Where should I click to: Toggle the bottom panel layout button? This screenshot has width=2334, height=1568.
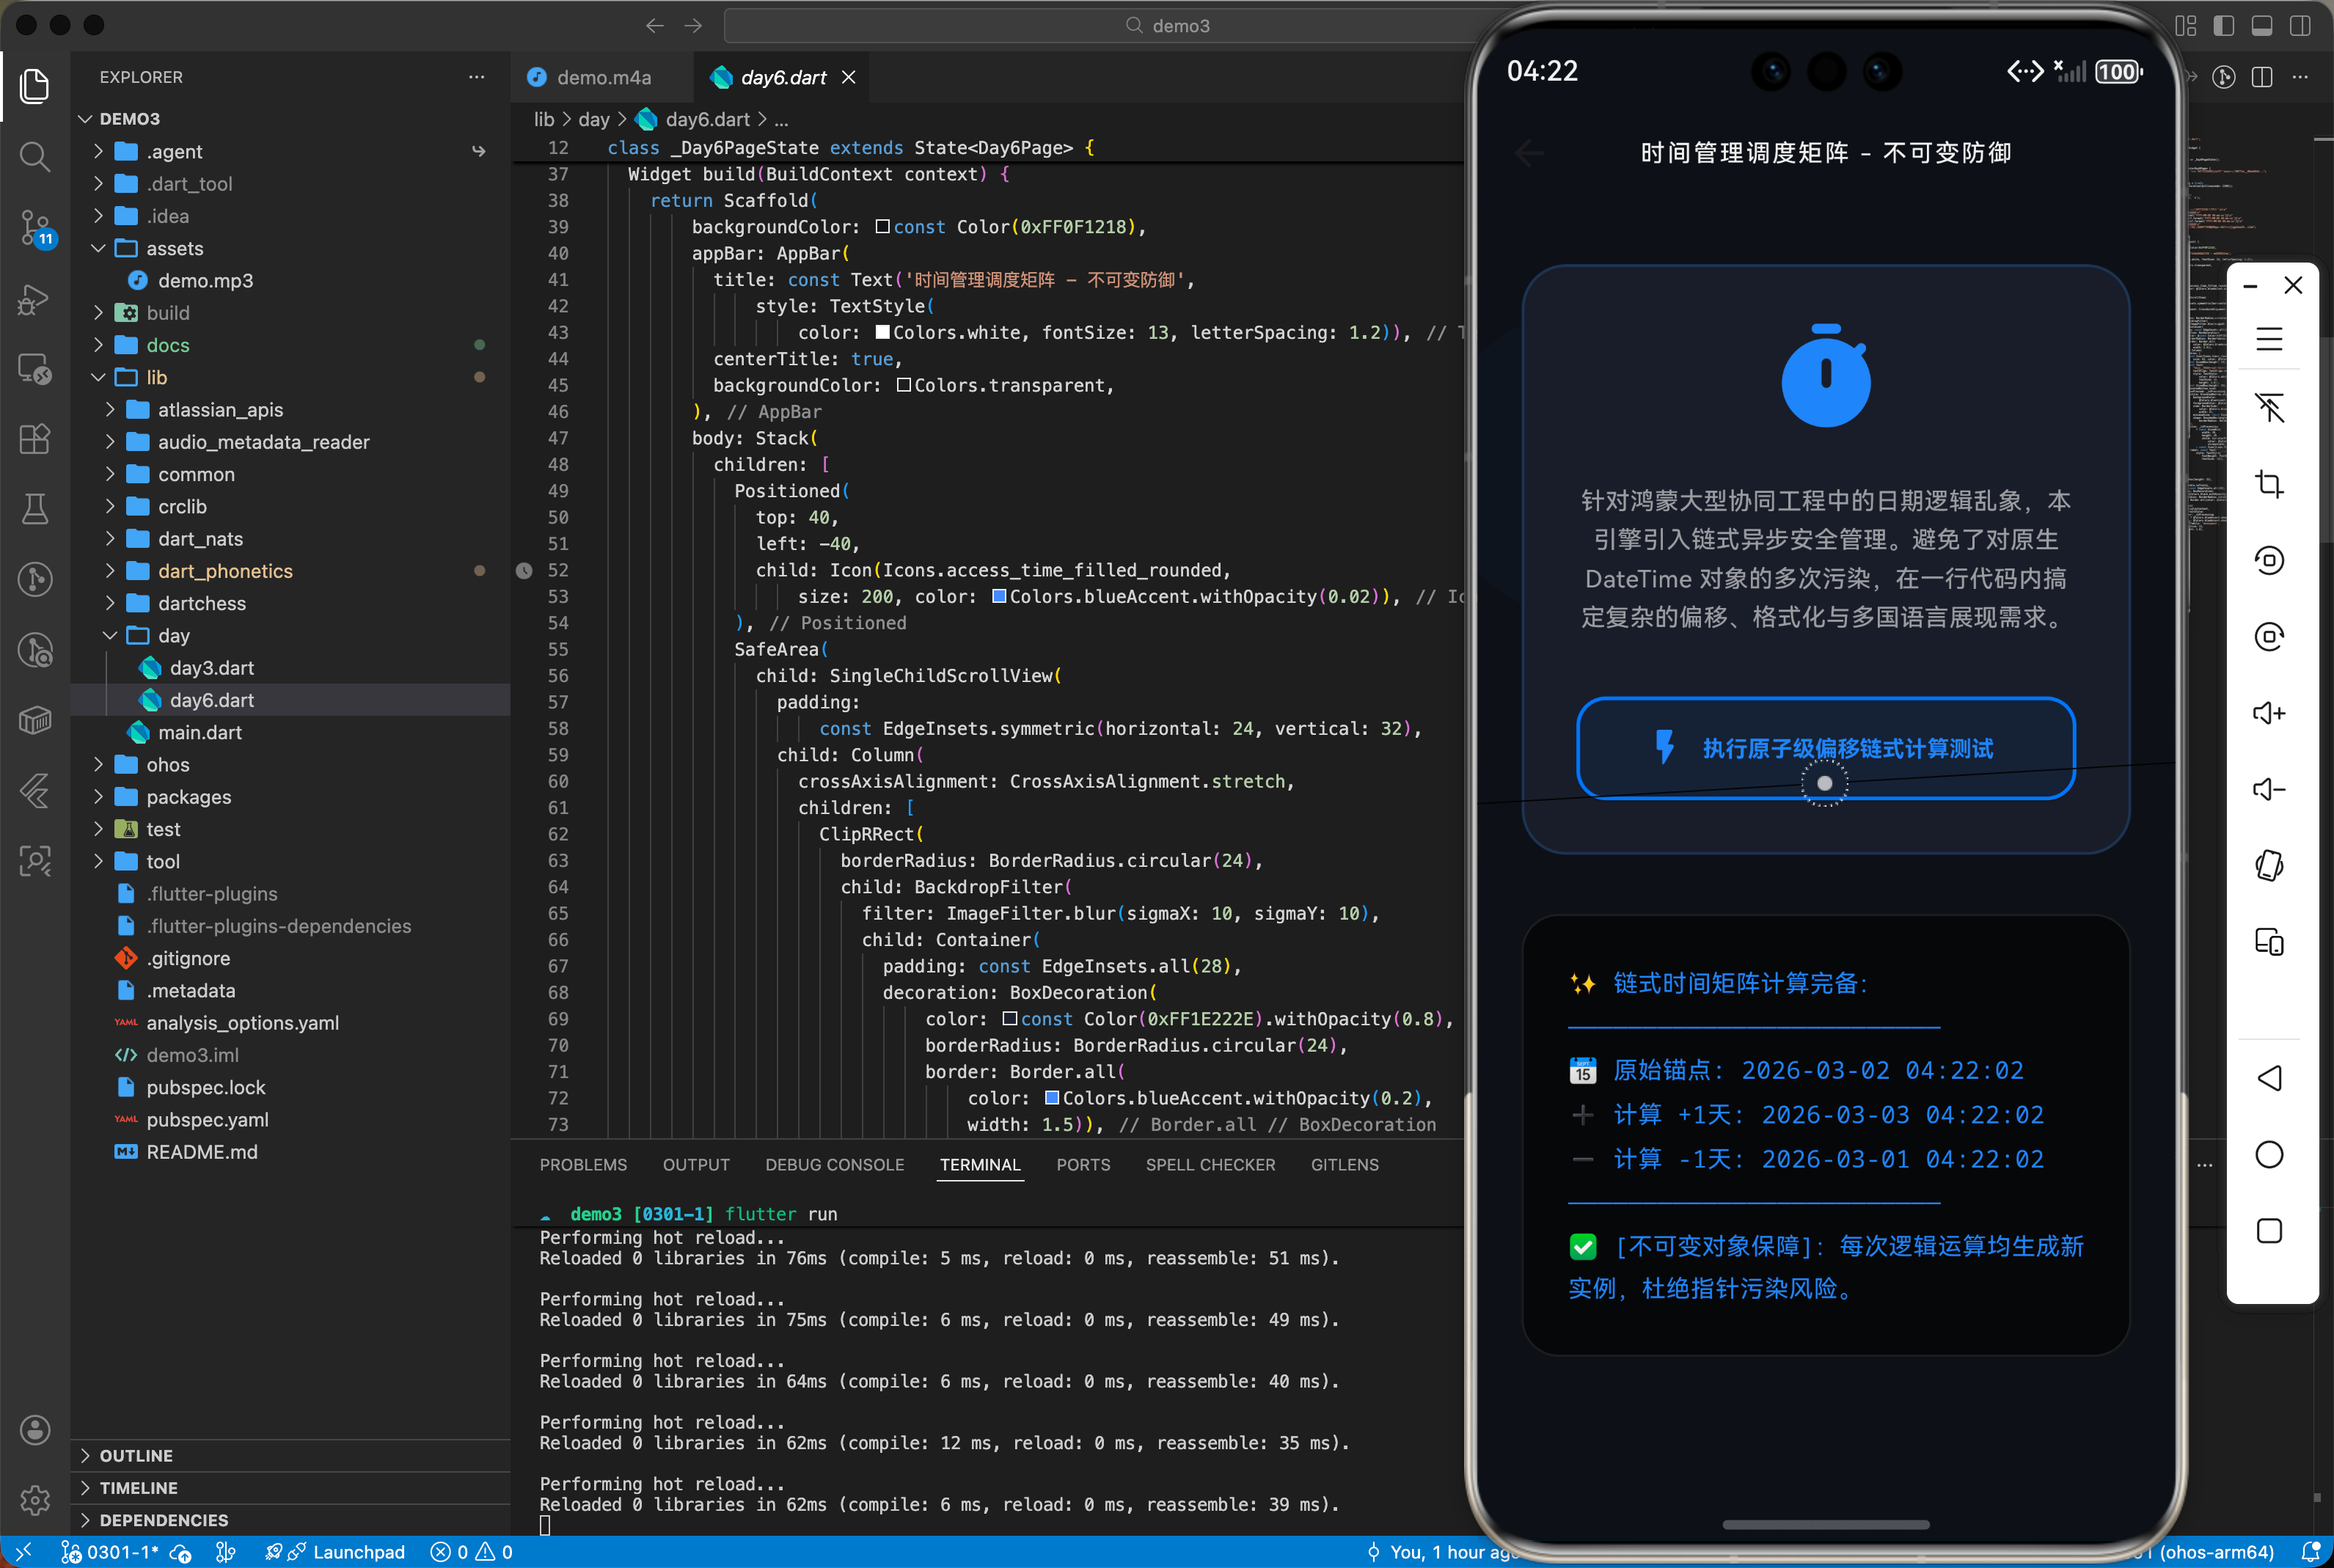(2261, 26)
